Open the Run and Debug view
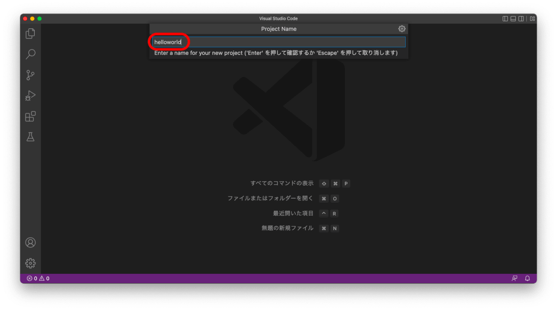Image resolution: width=557 pixels, height=310 pixels. click(x=30, y=96)
